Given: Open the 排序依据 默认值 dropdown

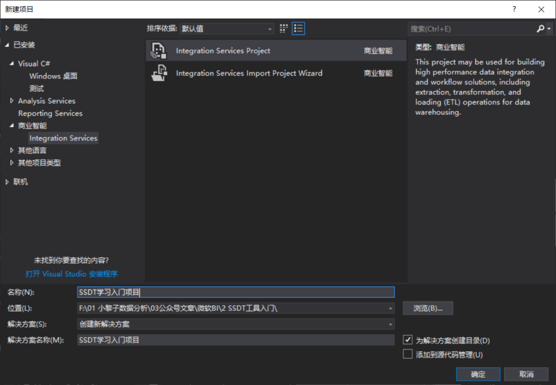Looking at the screenshot, I should click(270, 29).
